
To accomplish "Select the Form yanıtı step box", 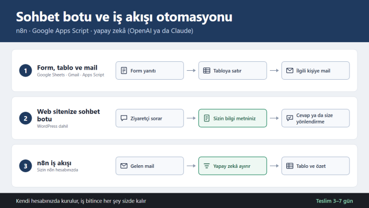I will click(x=150, y=70).
